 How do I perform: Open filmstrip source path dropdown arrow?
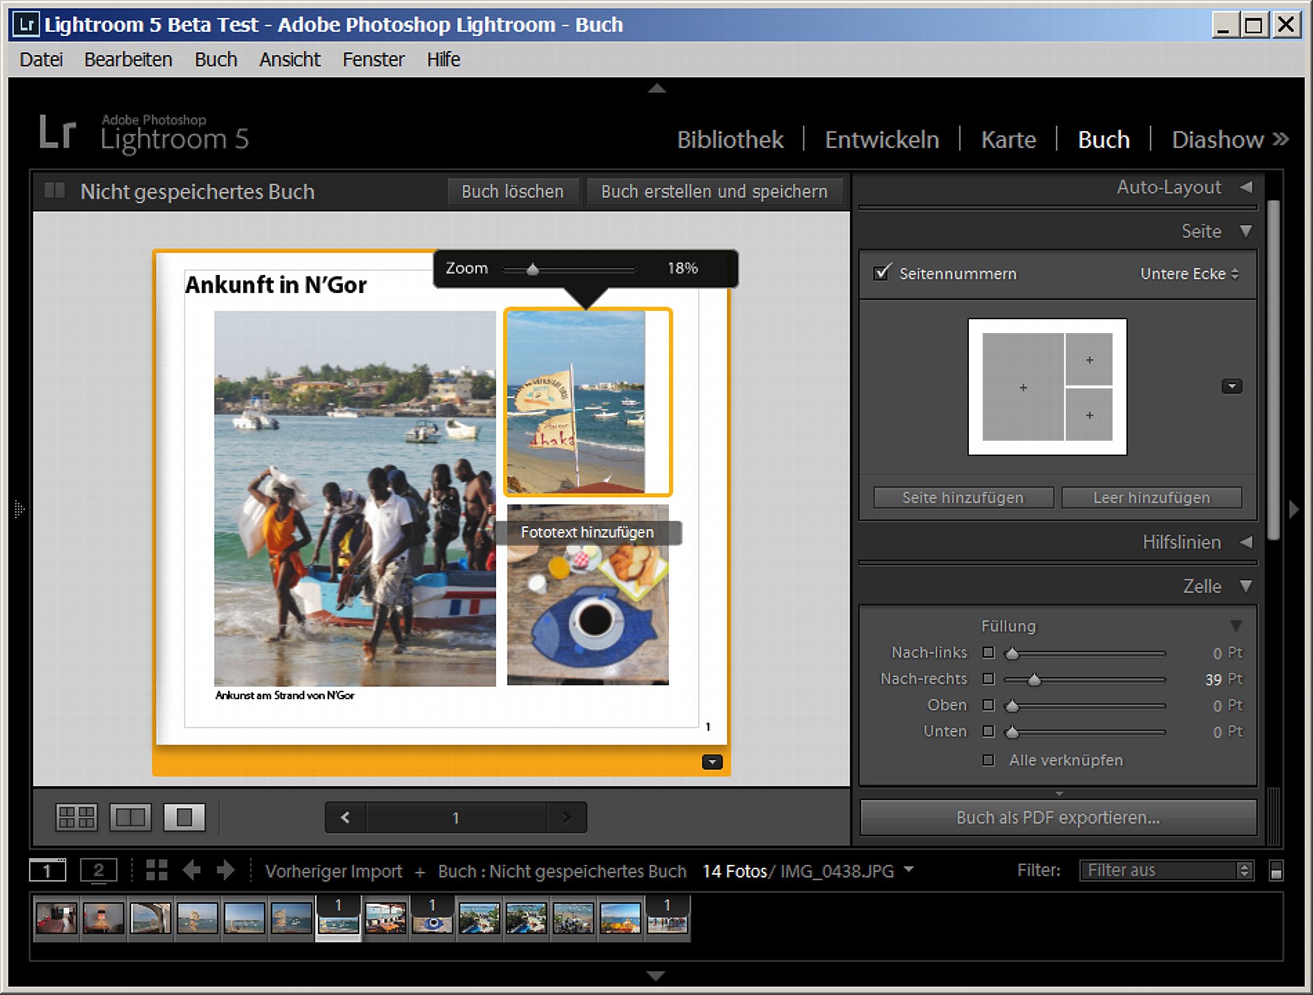[x=909, y=869]
